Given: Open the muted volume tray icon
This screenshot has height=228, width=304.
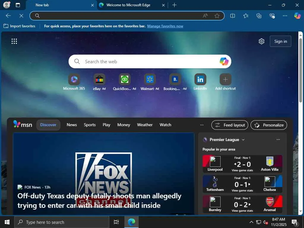Looking at the screenshot, I should [265, 222].
